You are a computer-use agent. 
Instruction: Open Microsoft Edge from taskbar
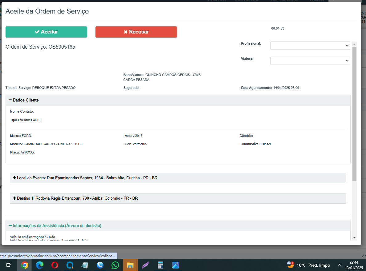point(40,265)
